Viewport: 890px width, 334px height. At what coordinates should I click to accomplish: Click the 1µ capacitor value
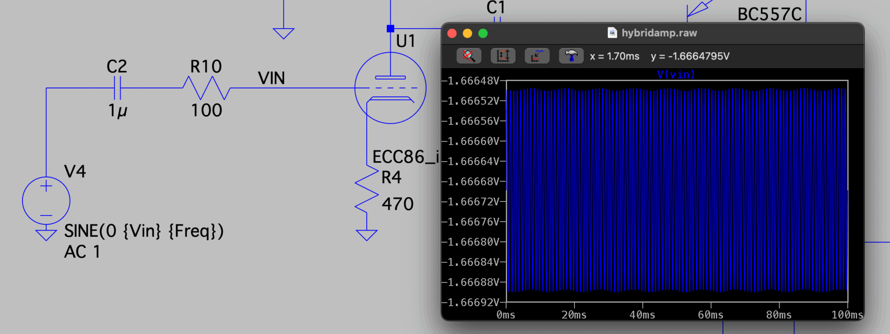click(x=117, y=111)
